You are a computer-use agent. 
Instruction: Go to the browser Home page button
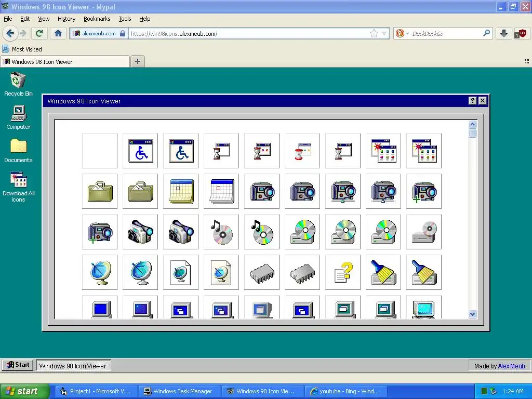pos(58,33)
